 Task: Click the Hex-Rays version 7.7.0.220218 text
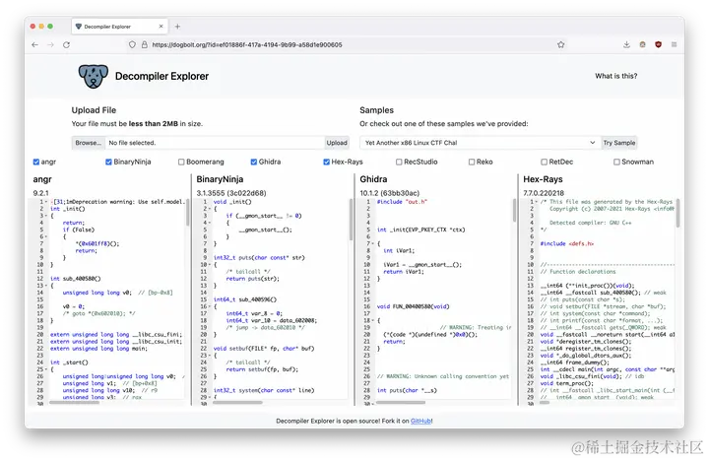pos(544,193)
